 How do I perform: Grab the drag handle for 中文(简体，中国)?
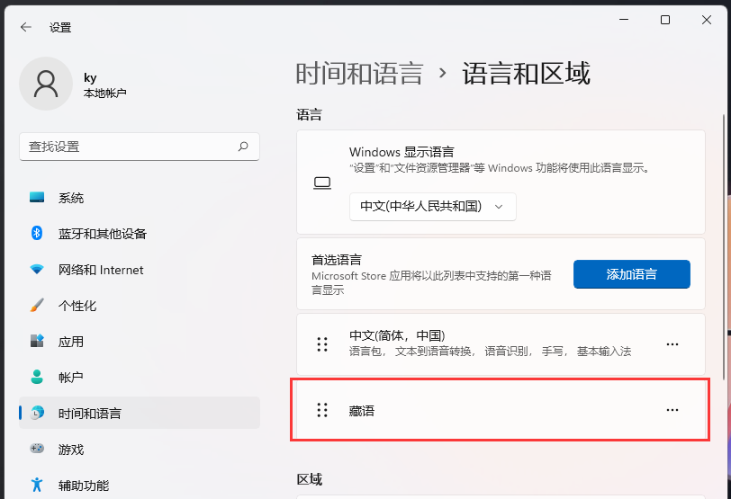point(322,344)
